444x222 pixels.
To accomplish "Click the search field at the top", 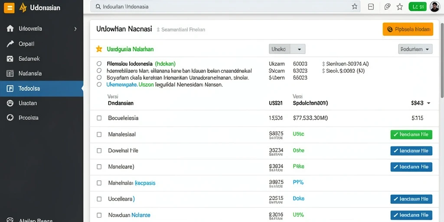I will click(x=225, y=7).
